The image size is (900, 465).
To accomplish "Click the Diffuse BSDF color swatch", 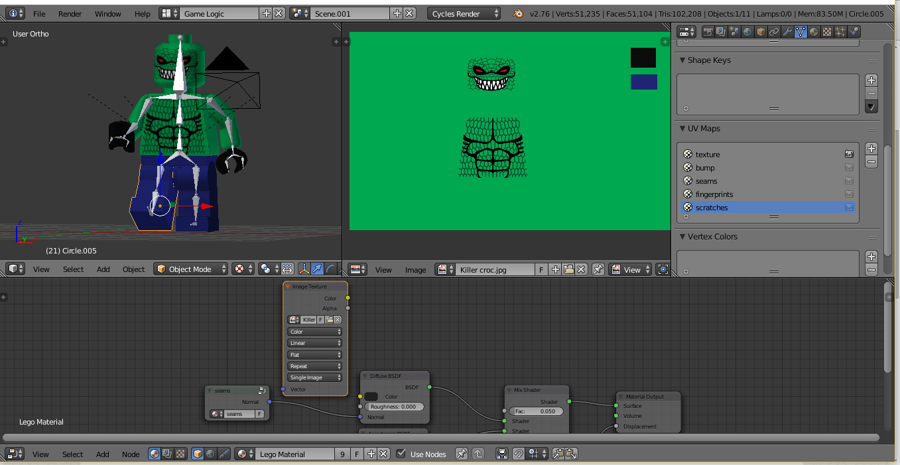I will [370, 397].
